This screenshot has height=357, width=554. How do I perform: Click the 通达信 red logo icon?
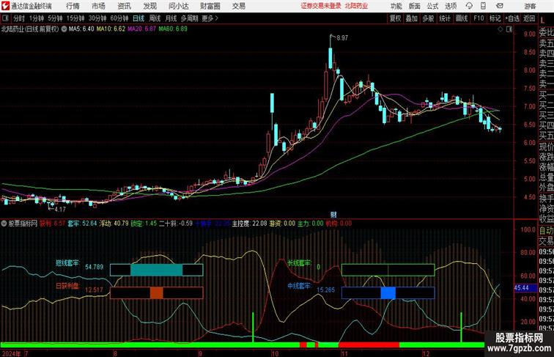coord(5,6)
